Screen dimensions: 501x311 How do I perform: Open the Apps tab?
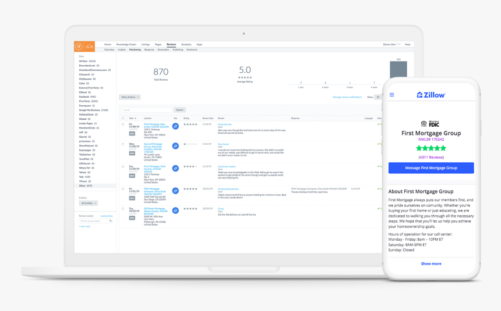coord(199,44)
